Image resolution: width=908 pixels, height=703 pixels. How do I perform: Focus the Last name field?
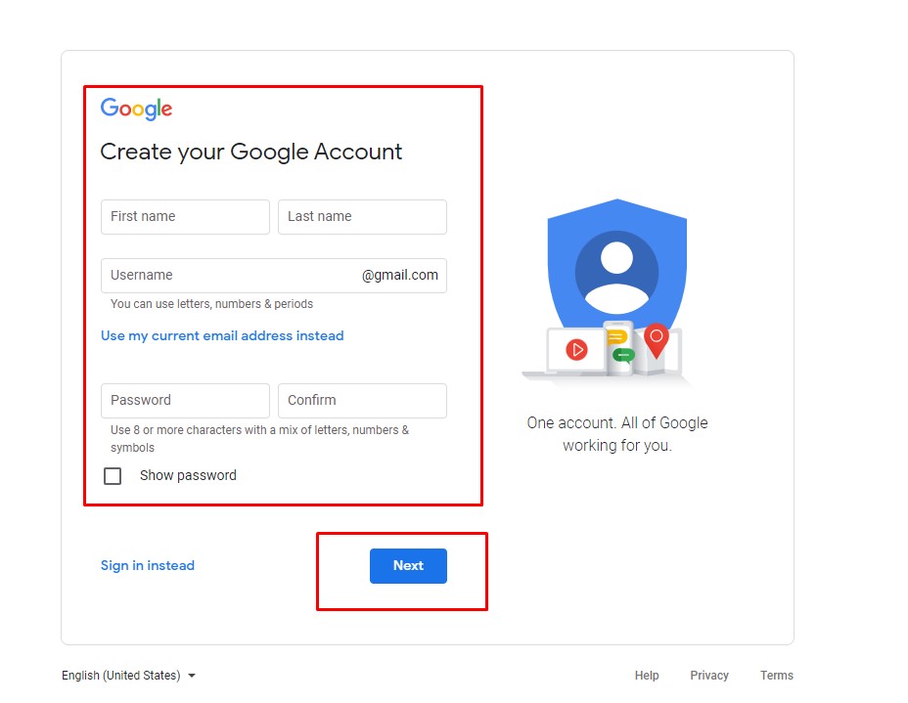pyautogui.click(x=362, y=217)
